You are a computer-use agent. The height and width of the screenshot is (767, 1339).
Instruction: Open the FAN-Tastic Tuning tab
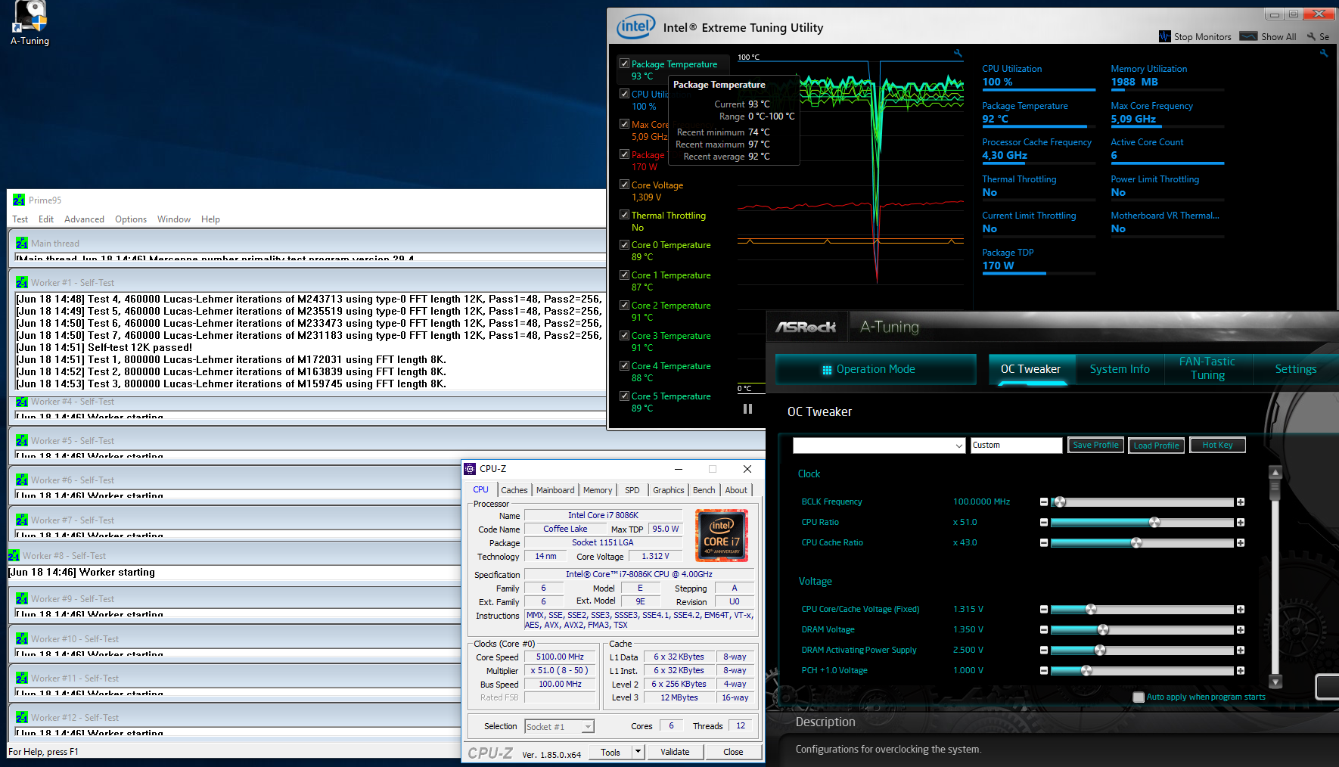(x=1207, y=369)
